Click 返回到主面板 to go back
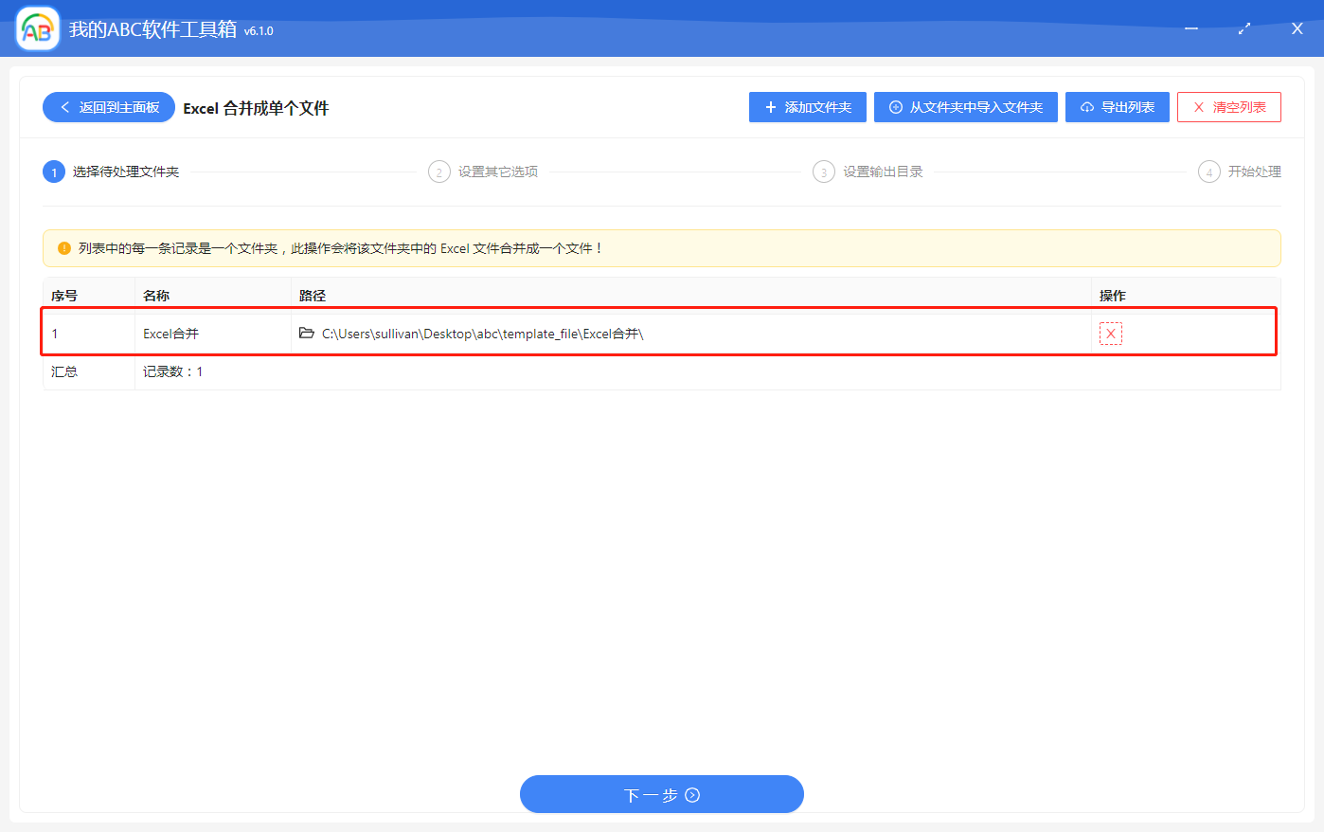 click(x=108, y=107)
